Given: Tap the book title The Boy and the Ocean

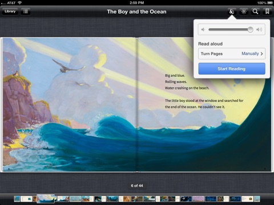Looking at the screenshot, I should pos(136,11).
